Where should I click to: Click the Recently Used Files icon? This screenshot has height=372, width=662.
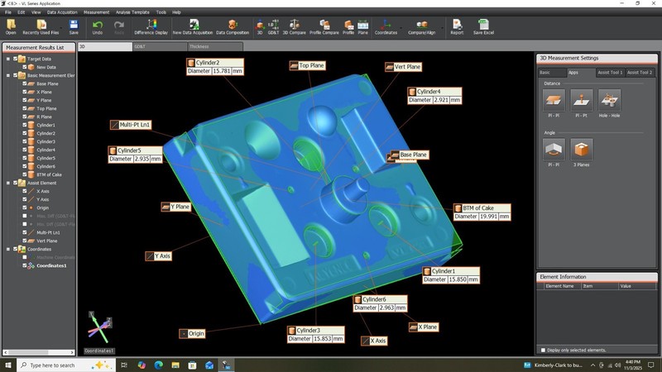(41, 27)
